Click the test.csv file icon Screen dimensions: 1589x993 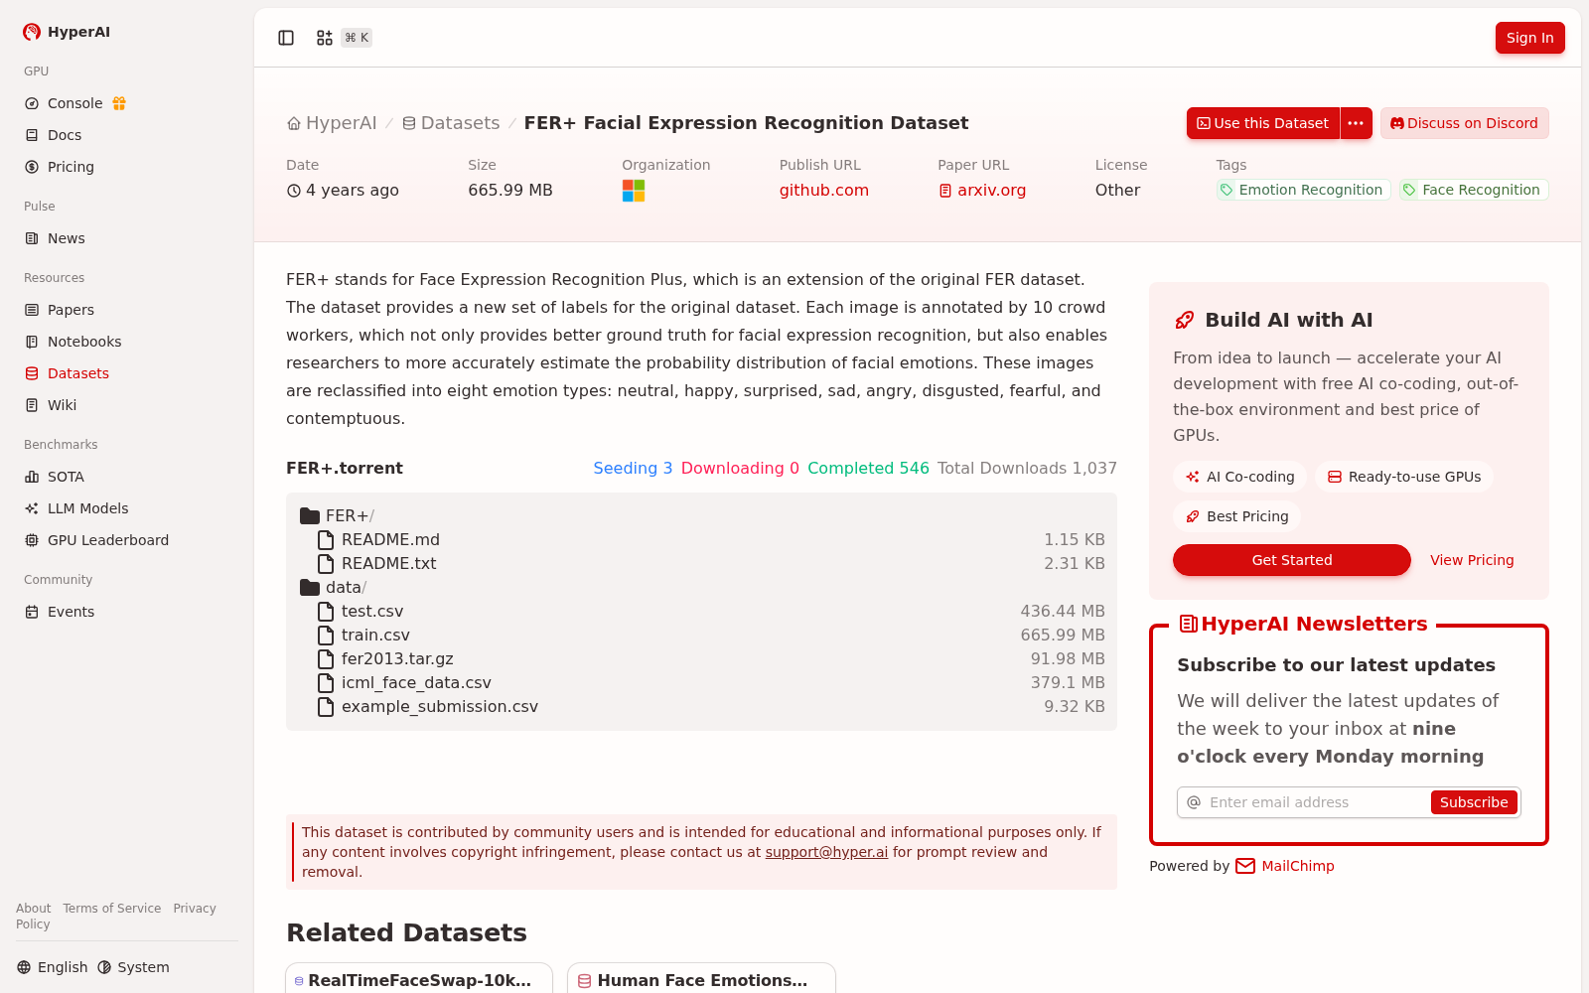click(x=326, y=612)
